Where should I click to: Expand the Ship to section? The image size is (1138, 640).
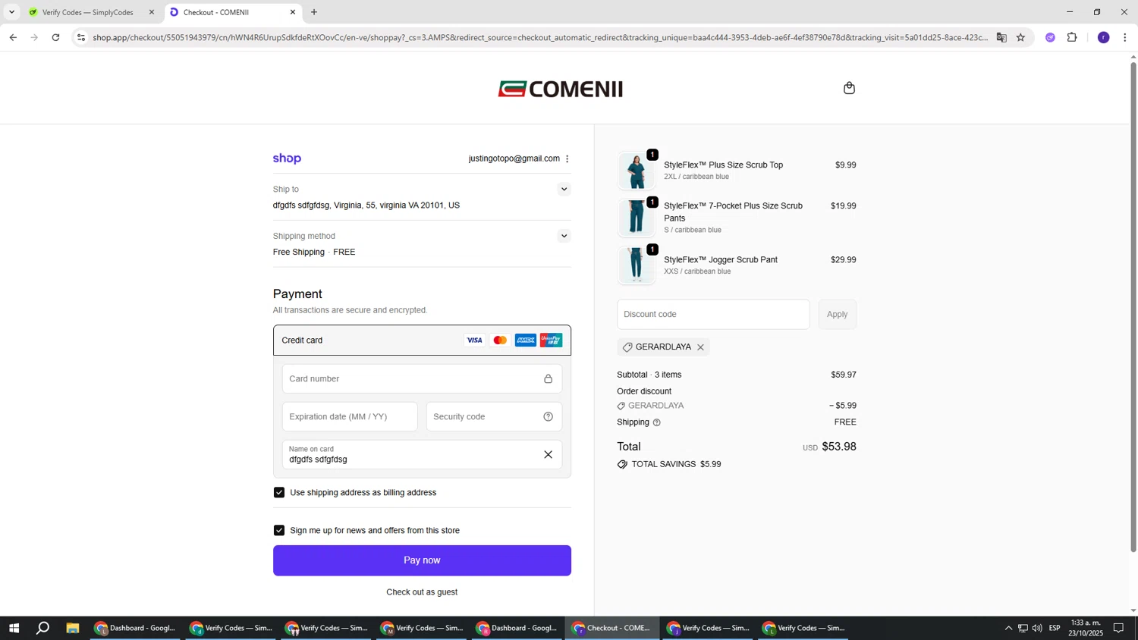(x=564, y=190)
